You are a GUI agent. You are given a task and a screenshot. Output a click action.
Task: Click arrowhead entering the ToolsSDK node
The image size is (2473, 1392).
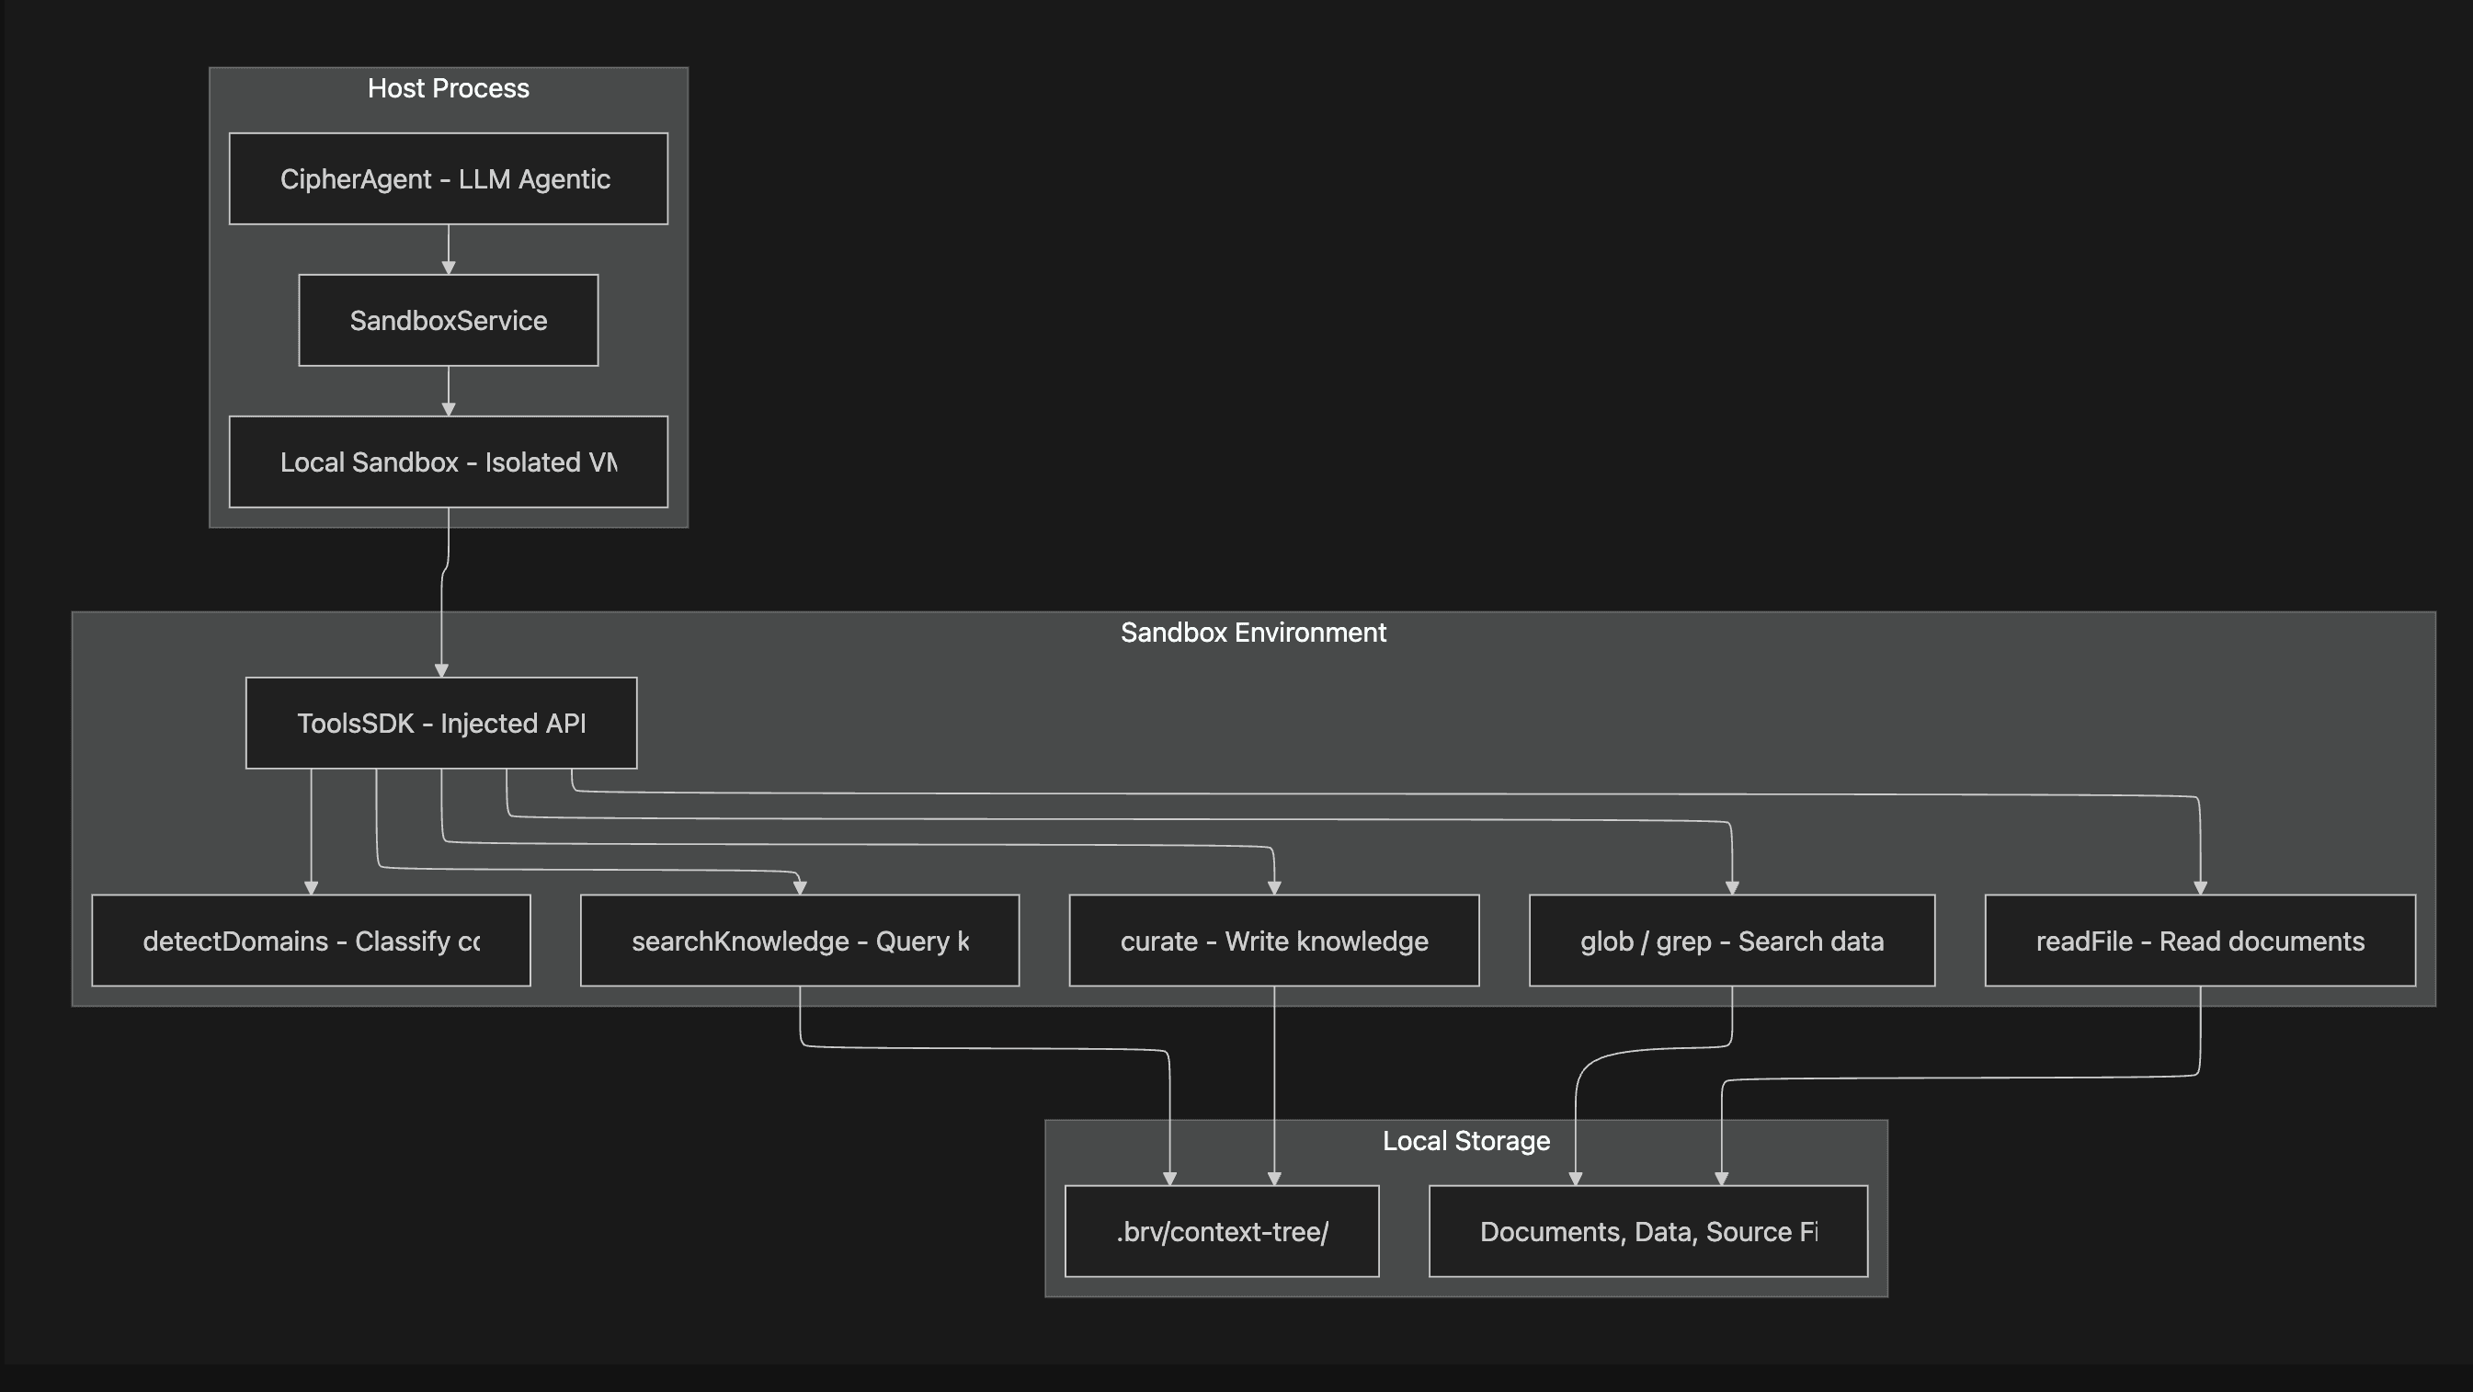pyautogui.click(x=441, y=670)
